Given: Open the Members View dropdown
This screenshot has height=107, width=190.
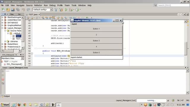Looking at the screenshot, I should point(22,58).
